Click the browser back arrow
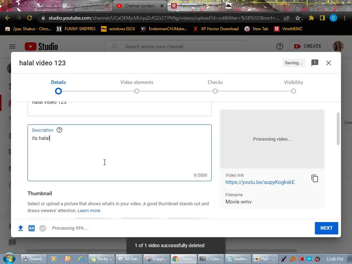The height and width of the screenshot is (264, 352). pyautogui.click(x=8, y=18)
